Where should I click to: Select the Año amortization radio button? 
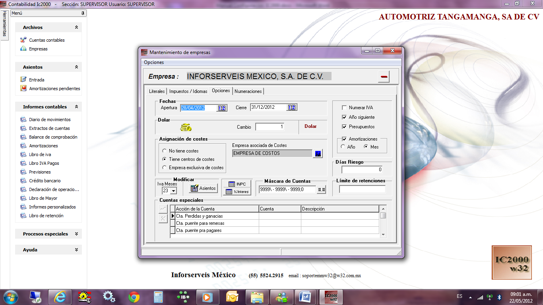click(343, 147)
